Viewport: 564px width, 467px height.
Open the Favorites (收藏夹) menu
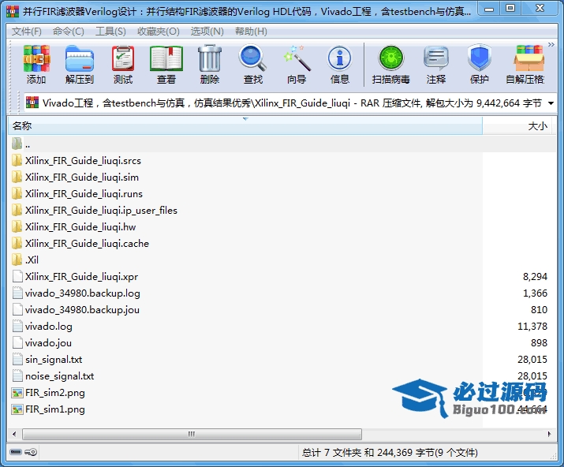tap(159, 32)
